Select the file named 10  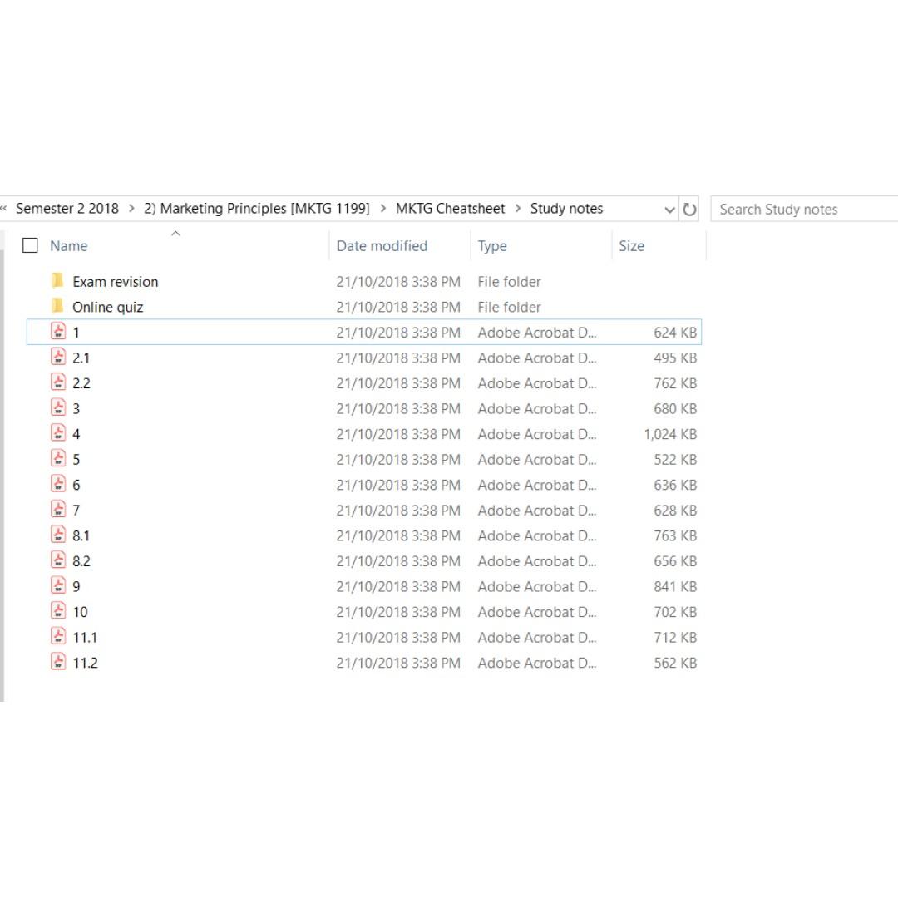(80, 612)
